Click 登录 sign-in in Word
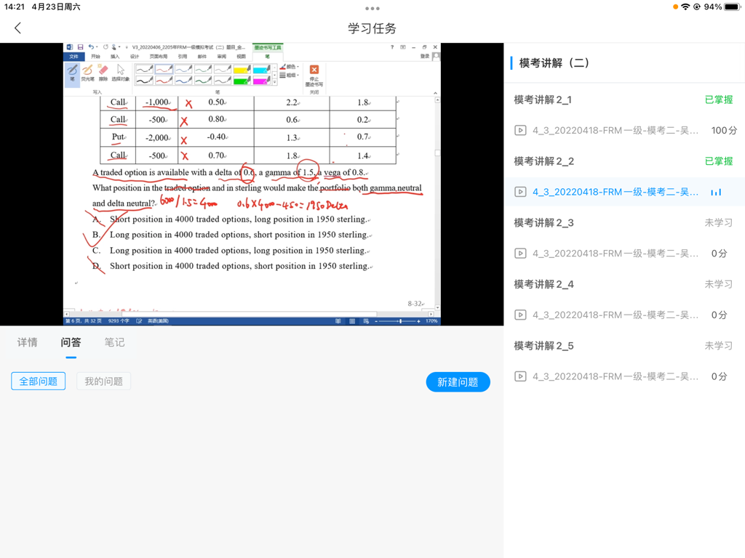 point(425,57)
